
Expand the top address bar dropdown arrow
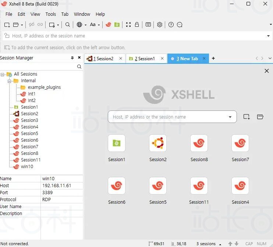tap(268, 36)
